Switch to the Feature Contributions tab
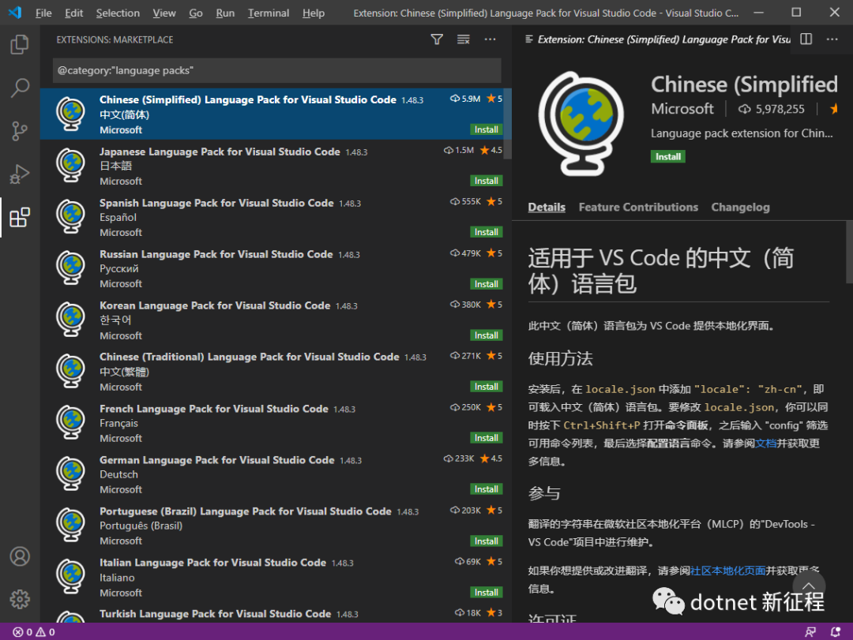Viewport: 853px width, 640px height. pyautogui.click(x=638, y=208)
